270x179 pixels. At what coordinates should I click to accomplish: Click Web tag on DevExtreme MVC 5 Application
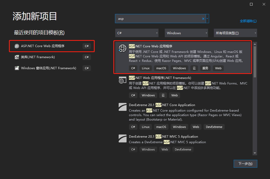pyautogui.click(x=165, y=150)
